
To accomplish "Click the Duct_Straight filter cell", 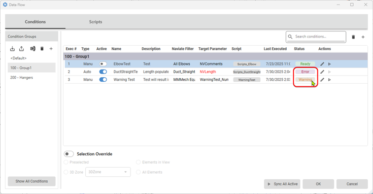I will point(184,72).
